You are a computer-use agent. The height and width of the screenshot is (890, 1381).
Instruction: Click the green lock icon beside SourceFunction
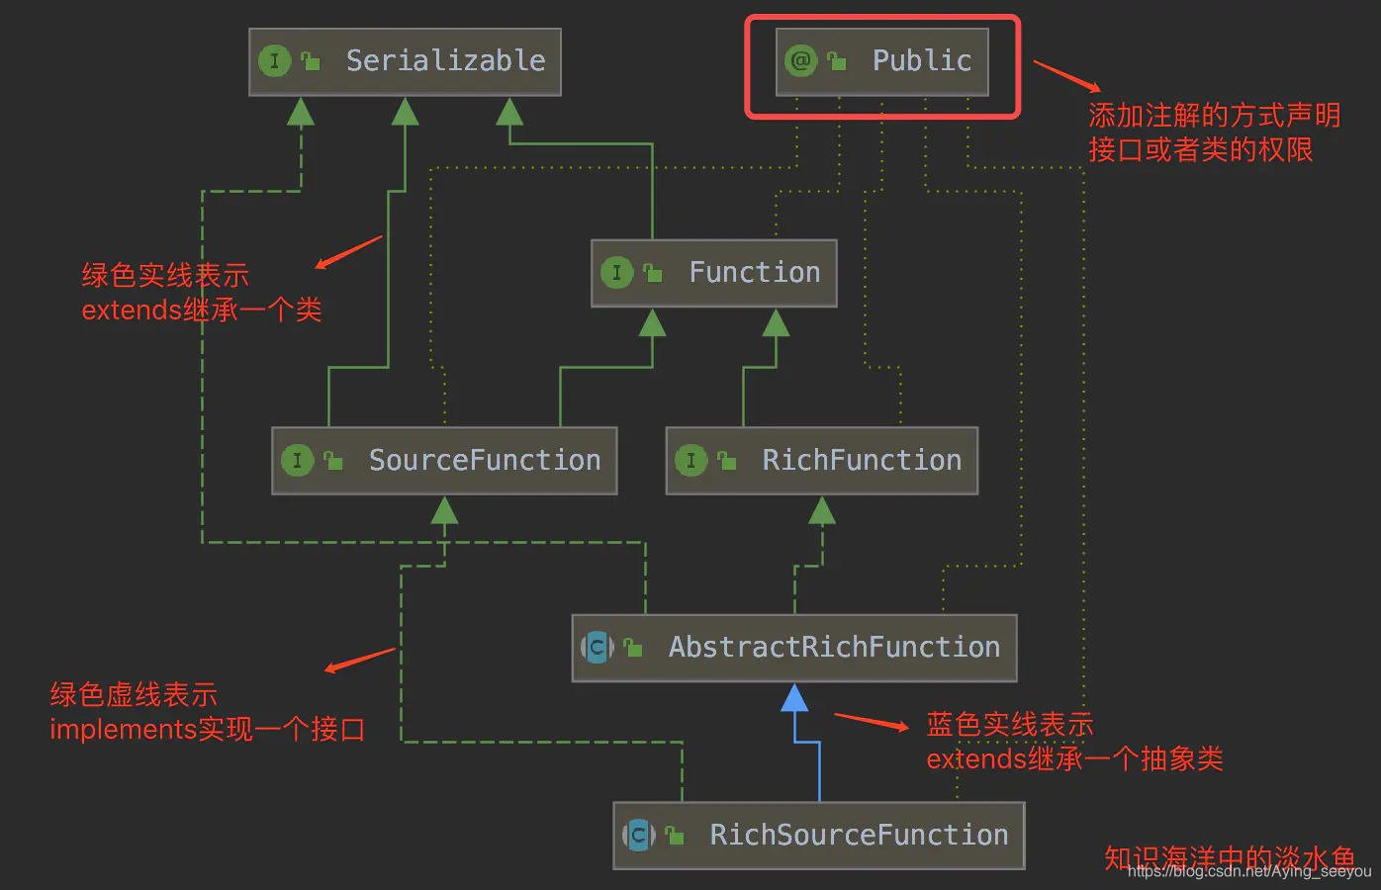click(333, 461)
